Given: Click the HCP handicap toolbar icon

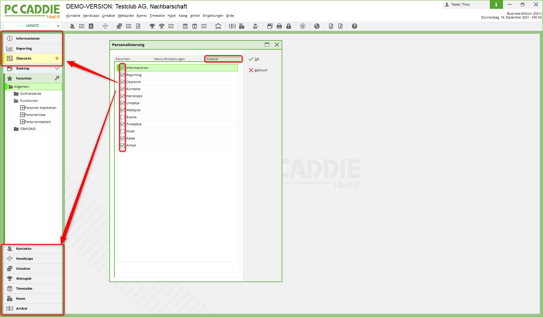Looking at the screenshot, I should pyautogui.click(x=105, y=26).
